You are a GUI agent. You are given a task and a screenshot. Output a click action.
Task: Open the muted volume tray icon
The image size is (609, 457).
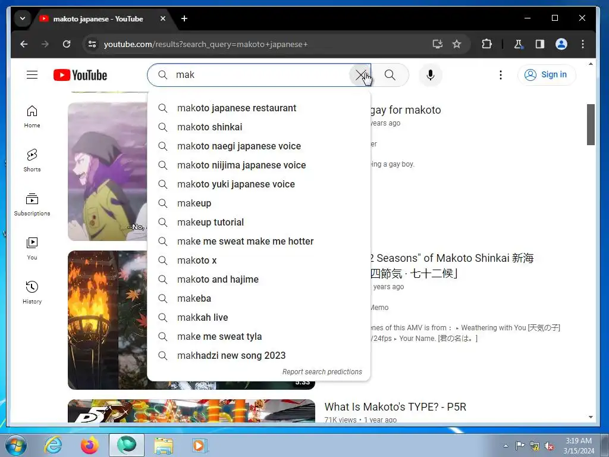[x=549, y=446]
